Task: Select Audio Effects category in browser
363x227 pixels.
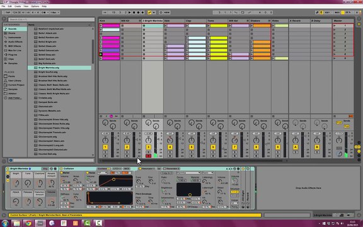Action: (15, 42)
